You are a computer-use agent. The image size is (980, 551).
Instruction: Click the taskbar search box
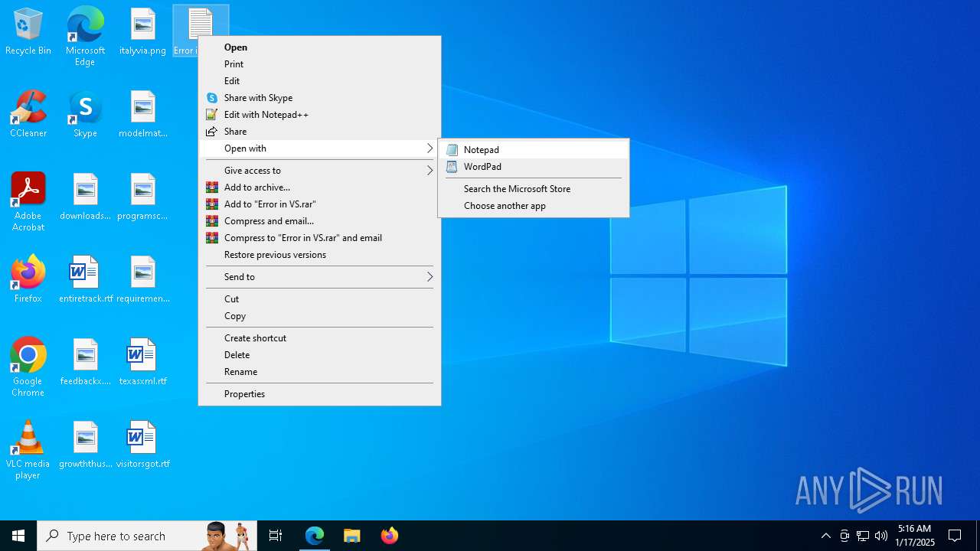point(147,536)
